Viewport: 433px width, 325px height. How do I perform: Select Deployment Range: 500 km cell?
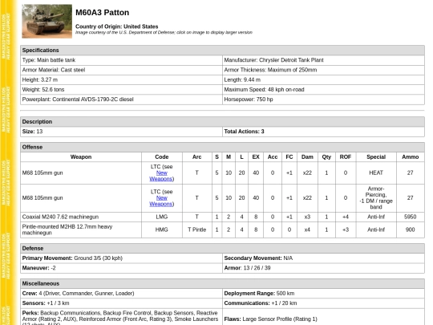coord(323,294)
